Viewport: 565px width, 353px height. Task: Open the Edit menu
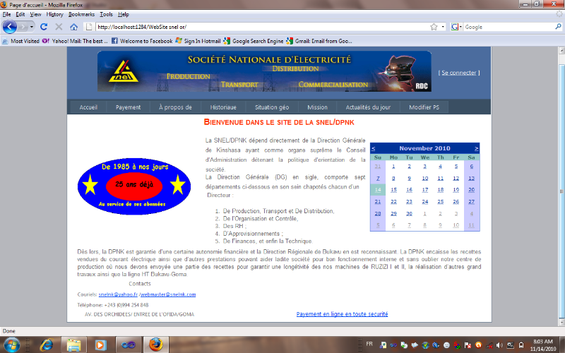20,14
